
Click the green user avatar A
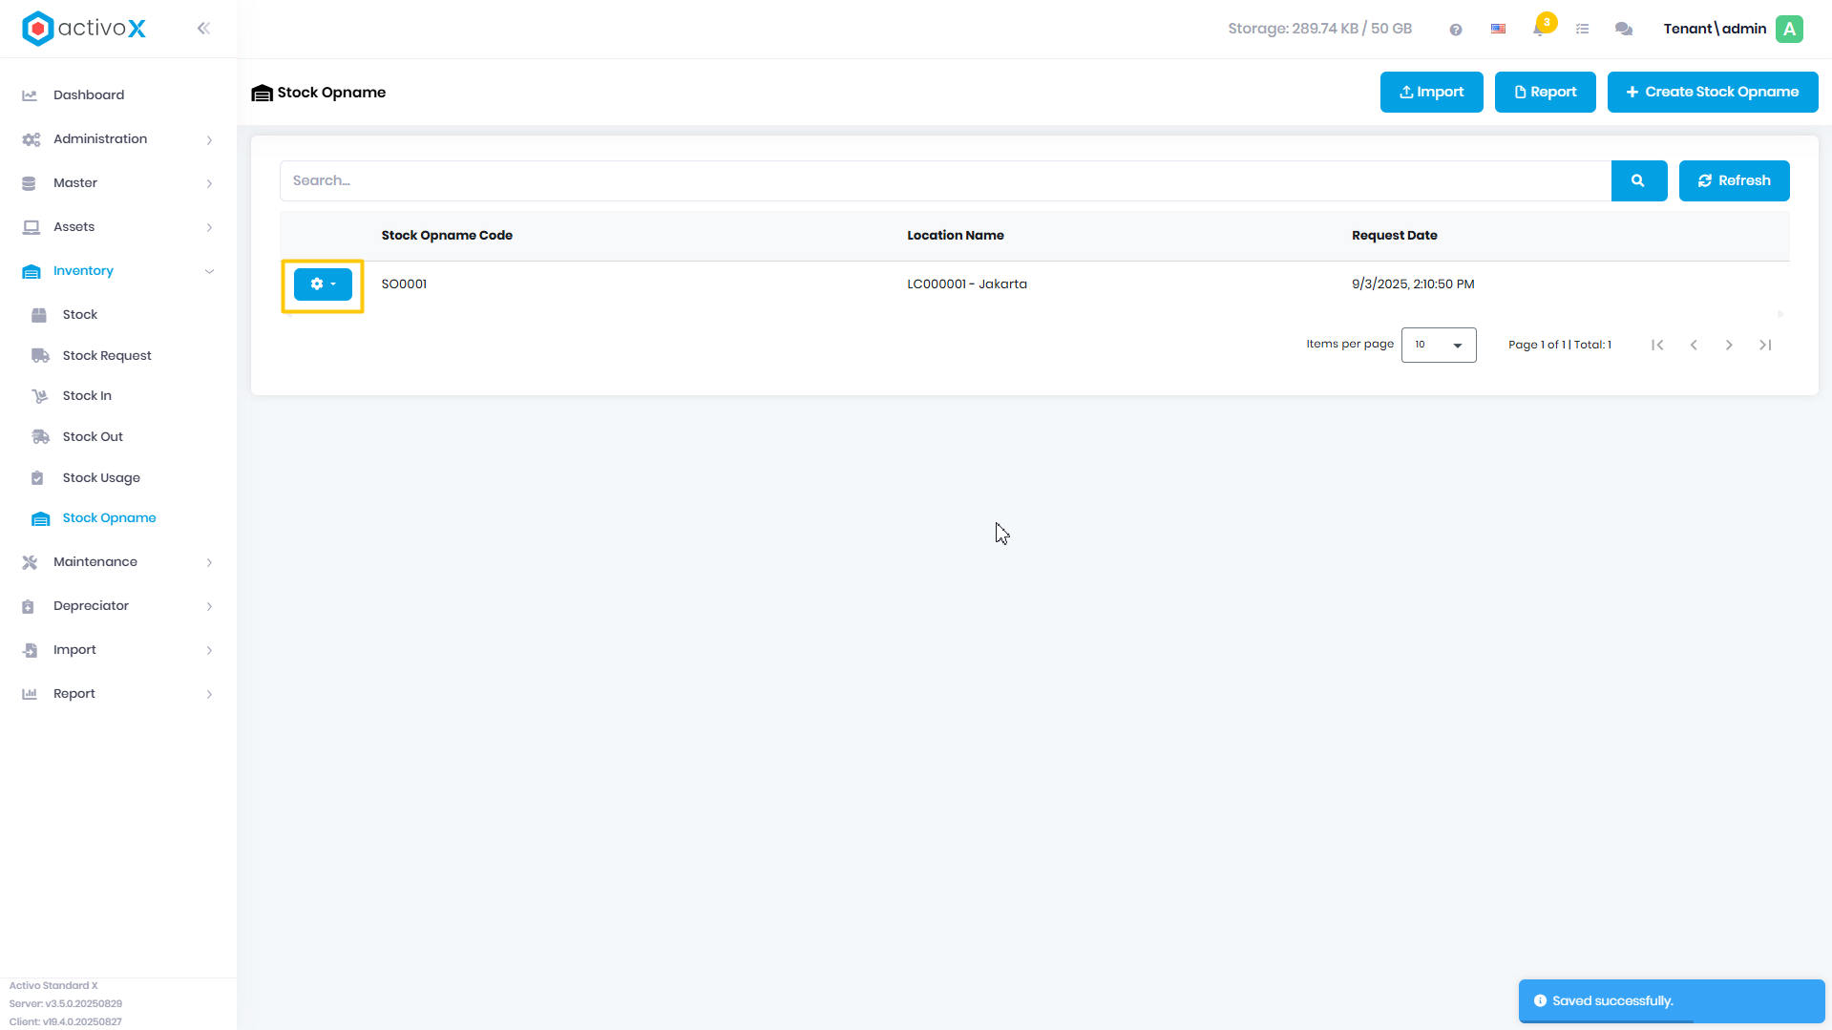coord(1790,29)
